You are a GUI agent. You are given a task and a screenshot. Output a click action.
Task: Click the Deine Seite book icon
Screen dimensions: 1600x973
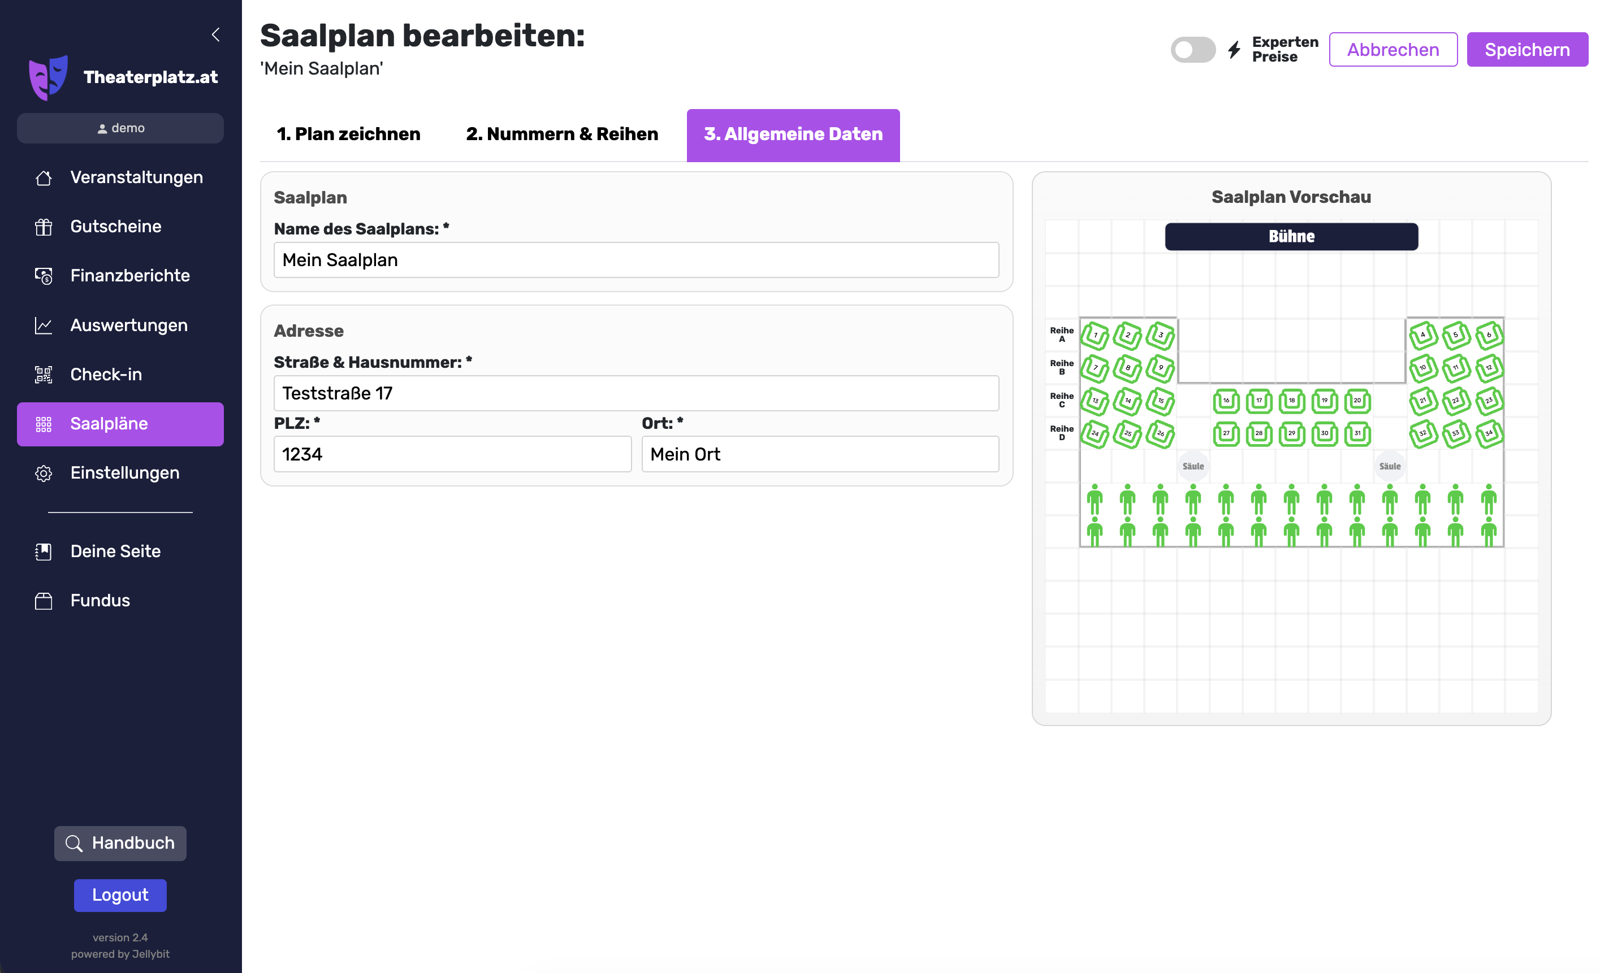[44, 551]
